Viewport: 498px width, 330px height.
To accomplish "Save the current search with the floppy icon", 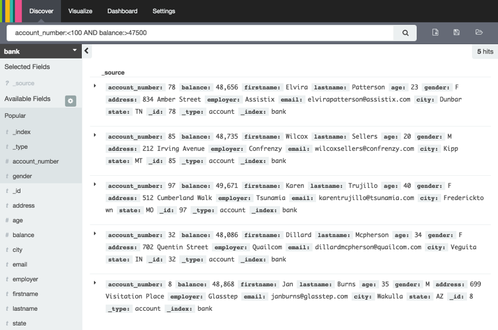I will (456, 33).
